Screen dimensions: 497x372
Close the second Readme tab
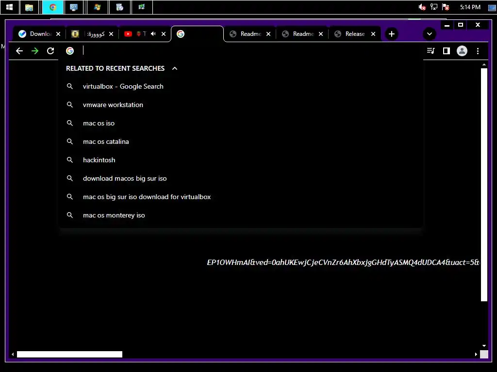[x=321, y=34]
